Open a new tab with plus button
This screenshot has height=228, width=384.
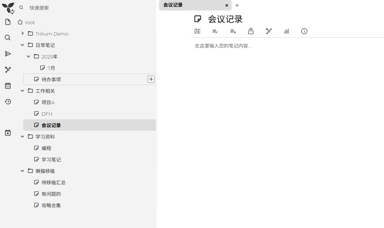(x=237, y=5)
